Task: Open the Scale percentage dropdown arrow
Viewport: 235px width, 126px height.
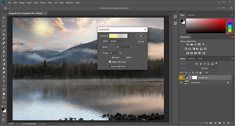Action: 117,53
